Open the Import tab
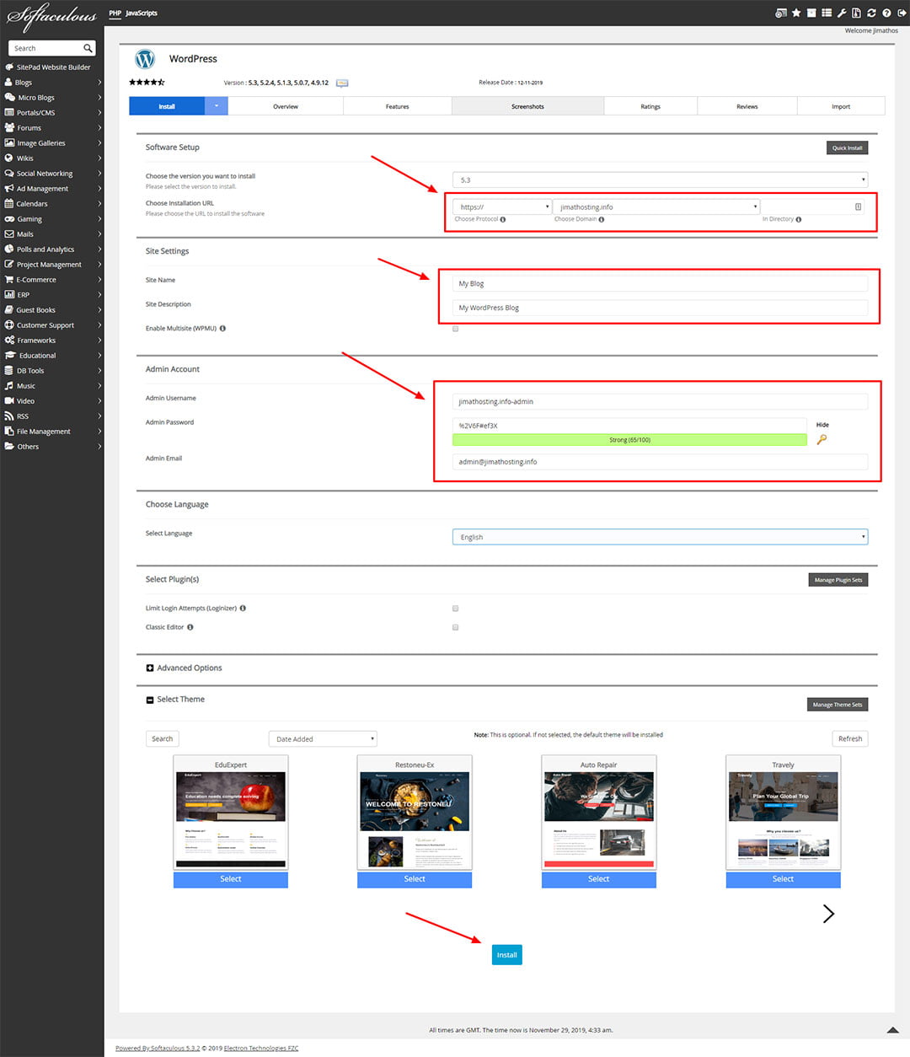Viewport: 910px width, 1057px height. point(841,106)
